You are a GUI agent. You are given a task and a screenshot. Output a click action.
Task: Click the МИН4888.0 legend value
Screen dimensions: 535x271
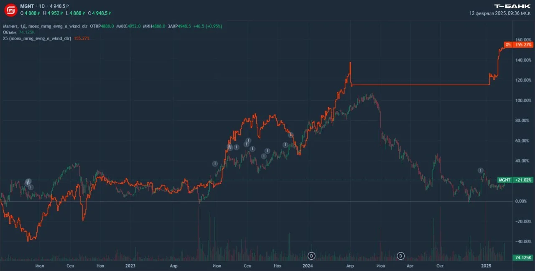pos(154,26)
